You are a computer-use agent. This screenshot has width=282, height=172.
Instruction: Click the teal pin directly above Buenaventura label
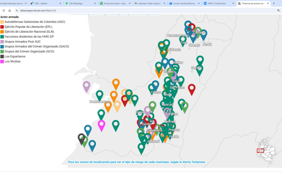pos(100,95)
